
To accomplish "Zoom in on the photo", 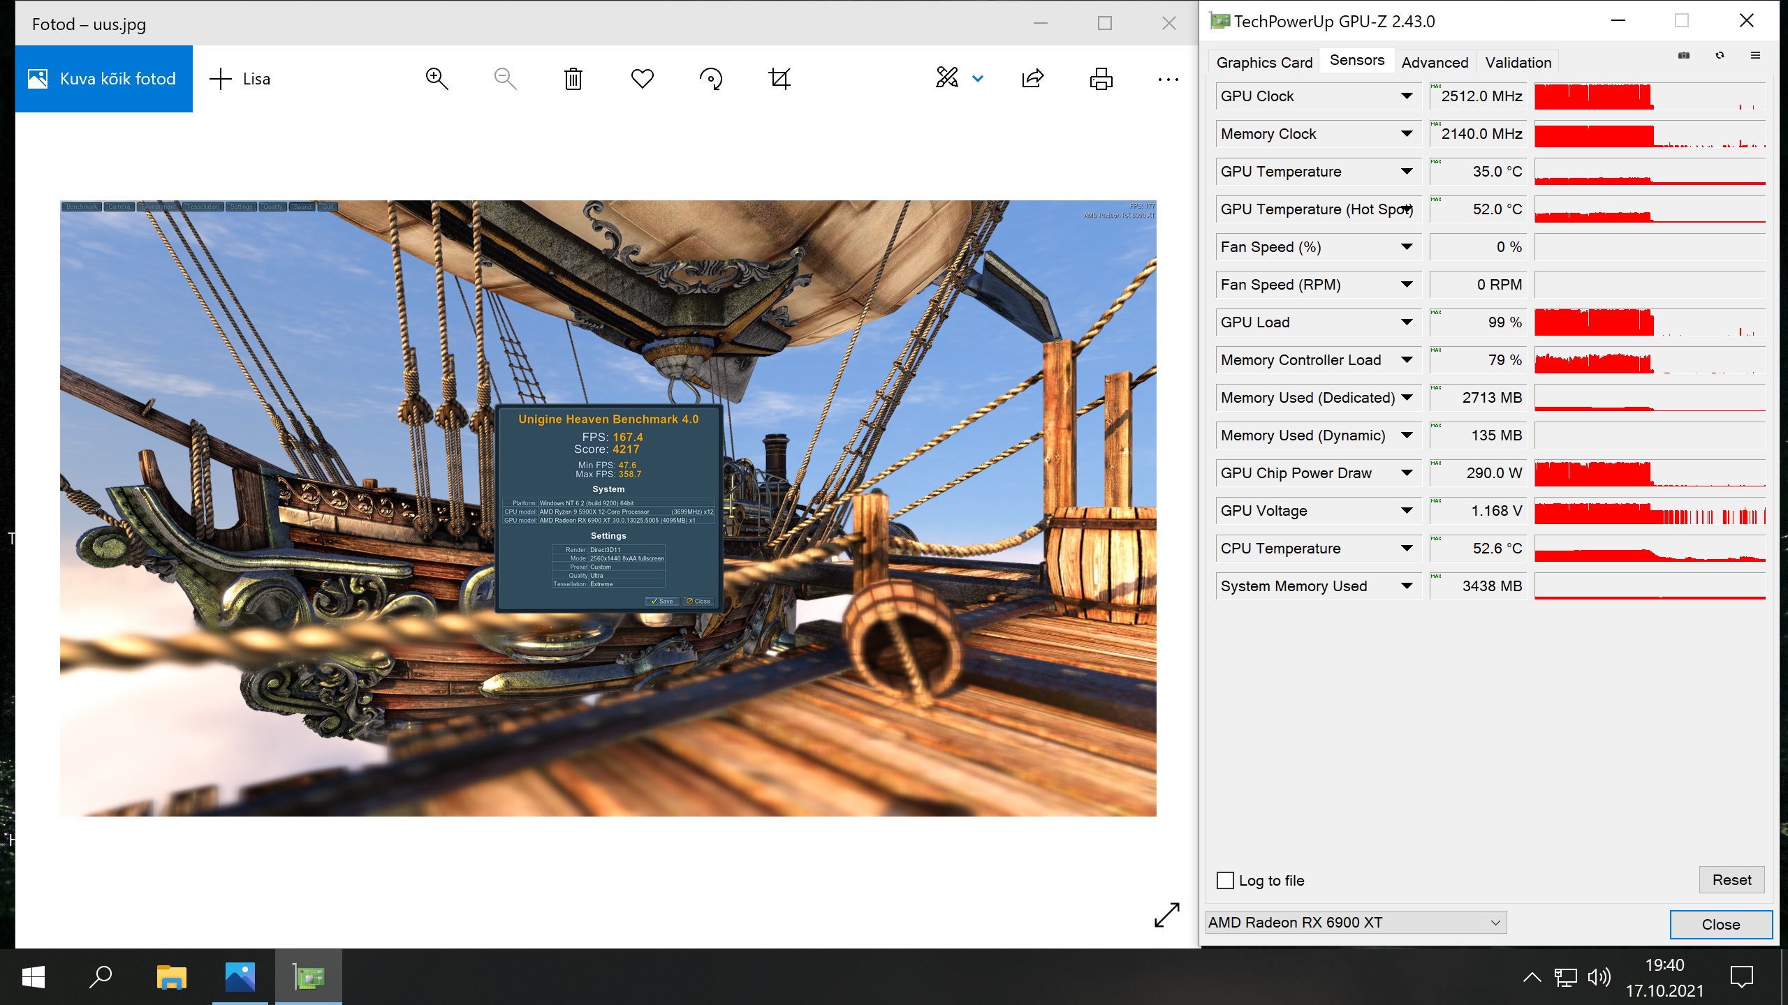I will tap(437, 79).
